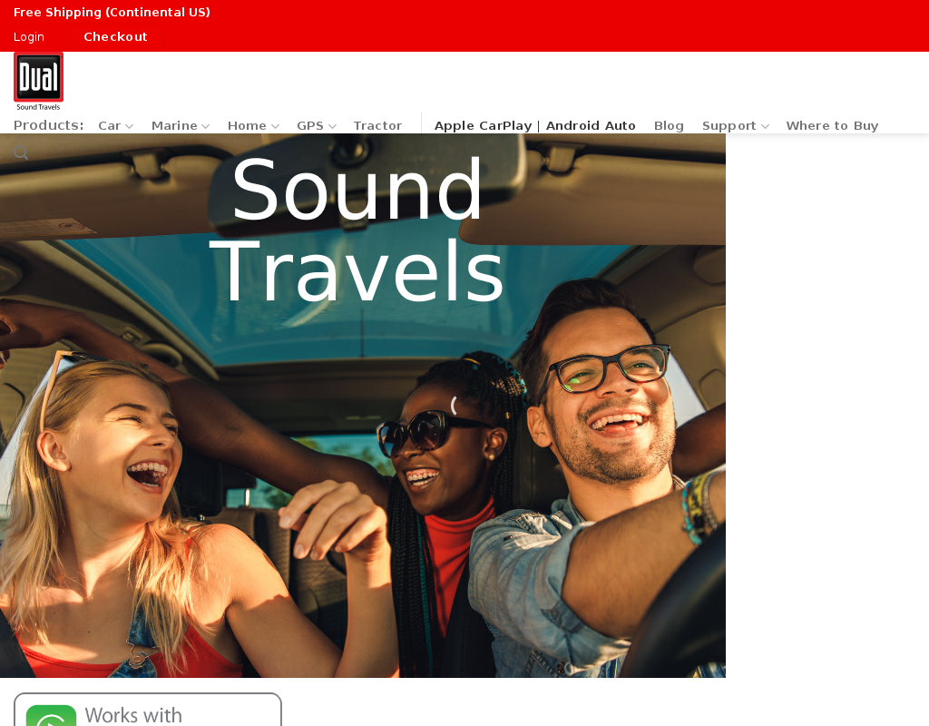929x726 pixels.
Task: Expand the Car products dropdown
Action: pyautogui.click(x=115, y=126)
